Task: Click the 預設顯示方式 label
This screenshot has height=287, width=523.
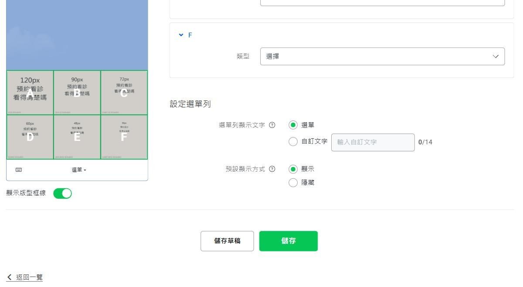Action: click(245, 169)
